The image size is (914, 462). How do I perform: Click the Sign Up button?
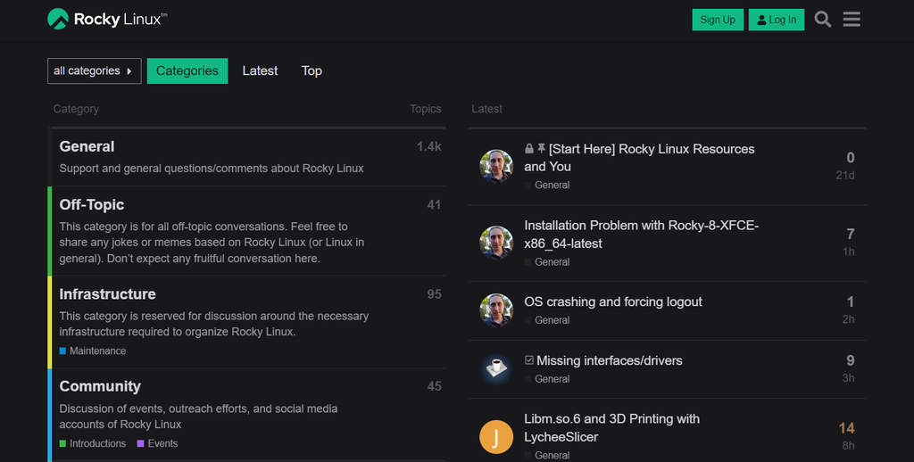[x=717, y=20]
